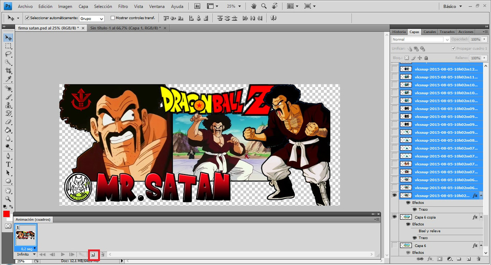Select the Hand tool in toolbox
The image size is (491, 265).
point(8,191)
